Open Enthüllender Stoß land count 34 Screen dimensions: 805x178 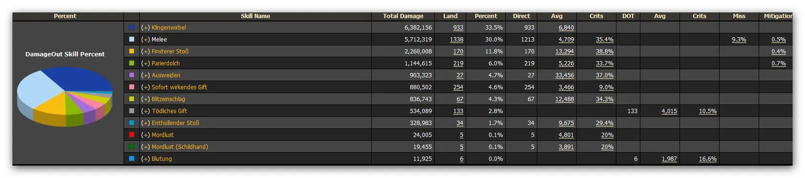[x=460, y=123]
